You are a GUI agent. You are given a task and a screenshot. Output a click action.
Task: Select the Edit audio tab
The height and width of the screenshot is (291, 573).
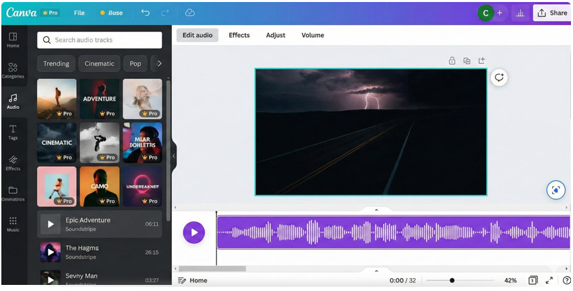point(198,35)
